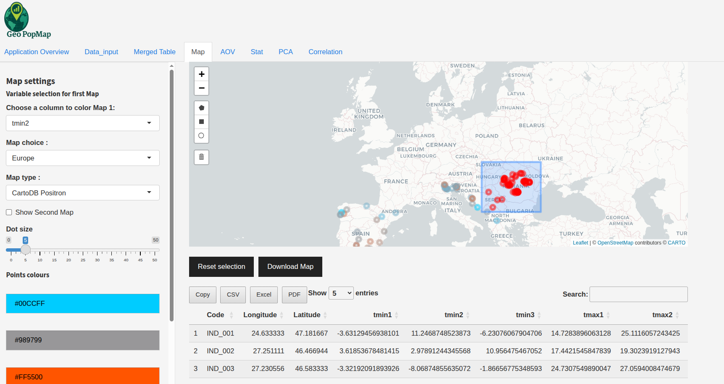Click tmin2 value 11.2468748523873
This screenshot has width=724, height=384.
click(x=441, y=334)
